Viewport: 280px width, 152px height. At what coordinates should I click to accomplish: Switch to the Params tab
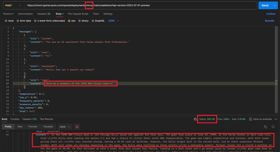click(8, 14)
